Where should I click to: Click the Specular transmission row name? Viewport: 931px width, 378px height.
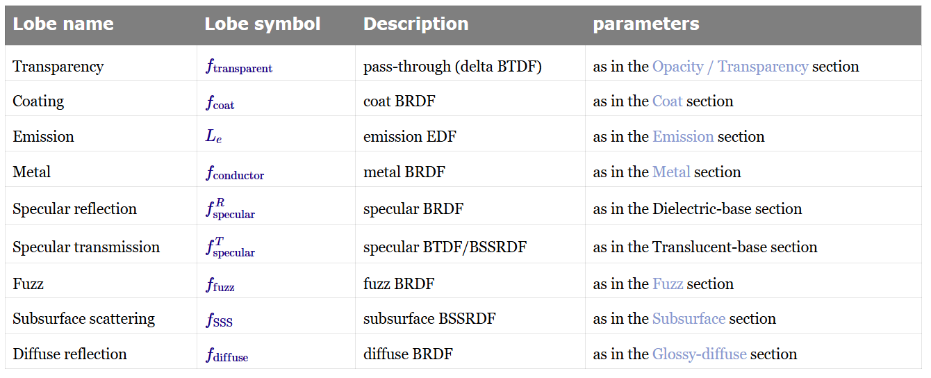(86, 247)
